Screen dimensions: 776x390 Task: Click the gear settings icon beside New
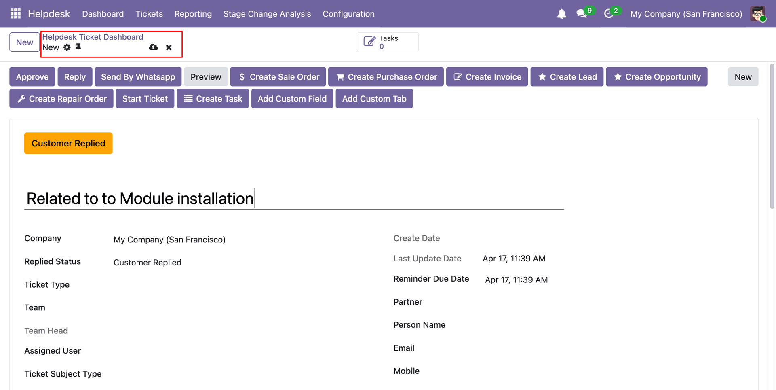coord(67,47)
